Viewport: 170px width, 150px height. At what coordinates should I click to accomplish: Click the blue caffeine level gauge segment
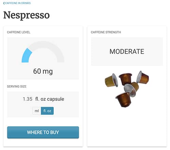(x=26, y=56)
